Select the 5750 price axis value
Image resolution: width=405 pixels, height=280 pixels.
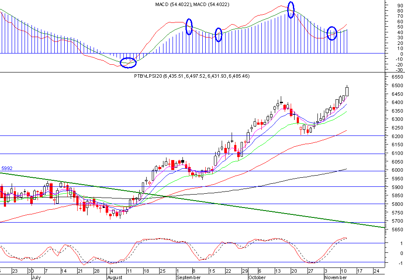[397, 213]
